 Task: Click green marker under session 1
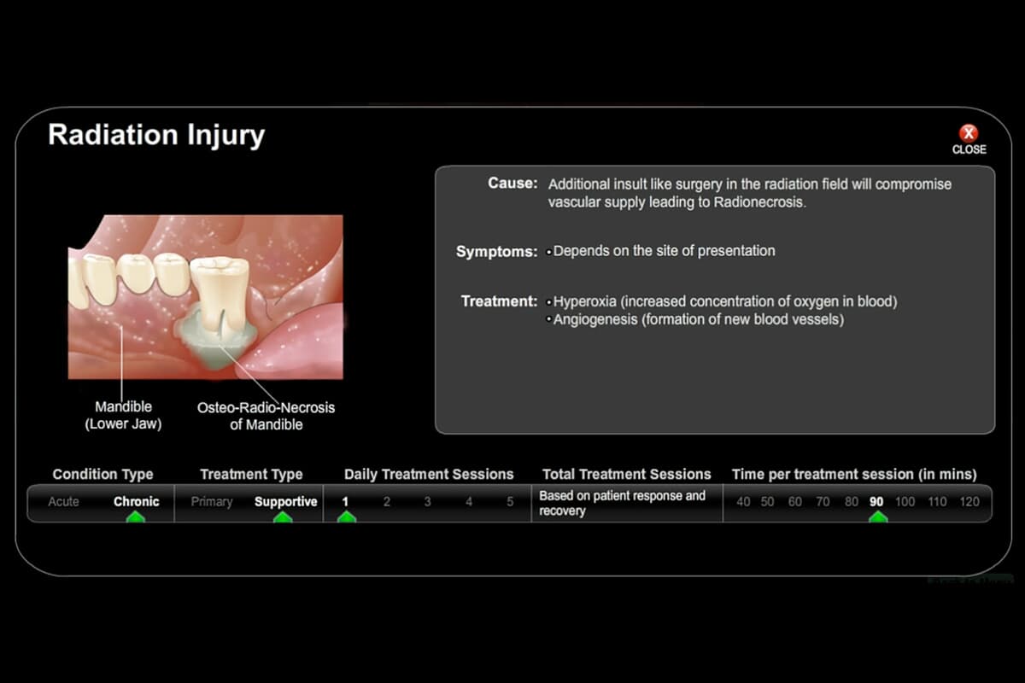(x=346, y=517)
